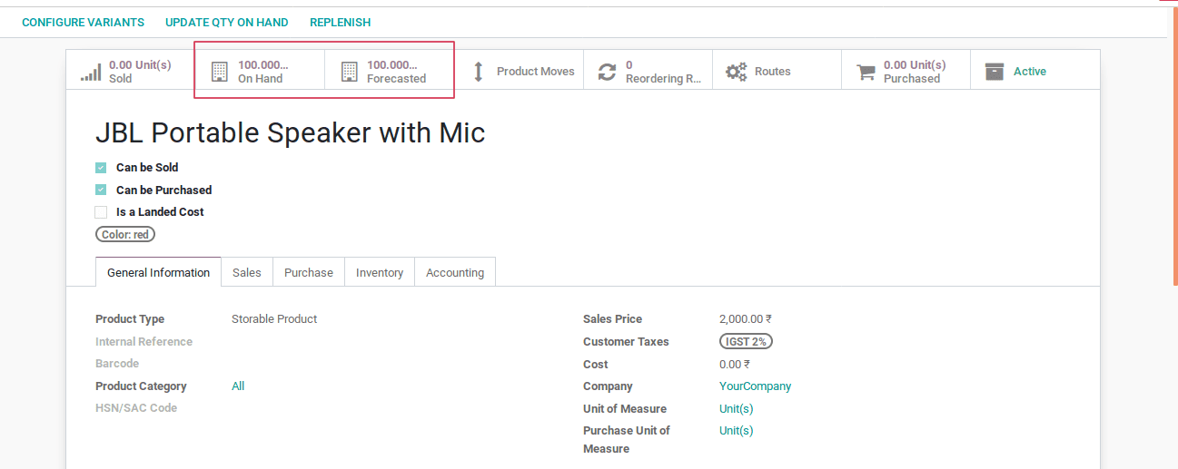The width and height of the screenshot is (1178, 469).
Task: Open the Purchase Unit of Measure Unit(s) link
Action: (737, 431)
